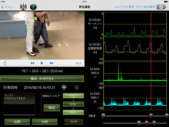Screen dimensions: 169x127
Task: Click the 分析 analysis button
Action: 44,122
